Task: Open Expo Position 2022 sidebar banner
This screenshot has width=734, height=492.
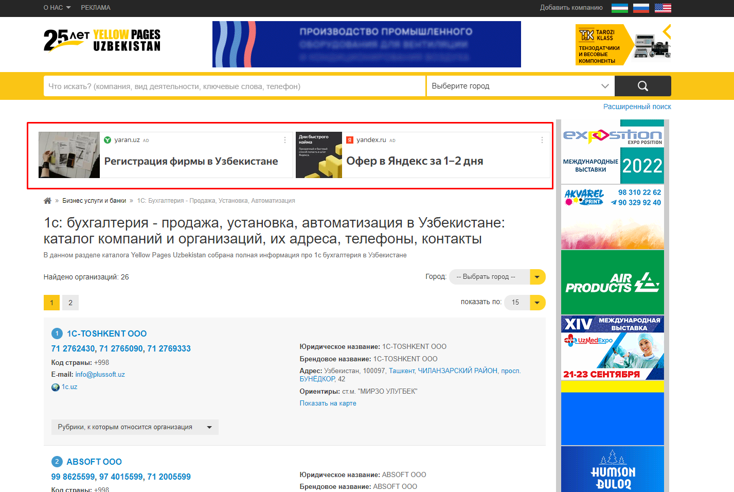Action: pyautogui.click(x=613, y=152)
